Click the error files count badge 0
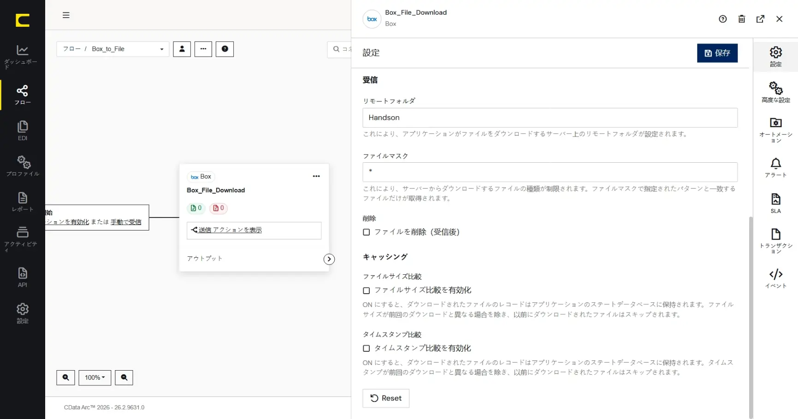 click(x=219, y=208)
